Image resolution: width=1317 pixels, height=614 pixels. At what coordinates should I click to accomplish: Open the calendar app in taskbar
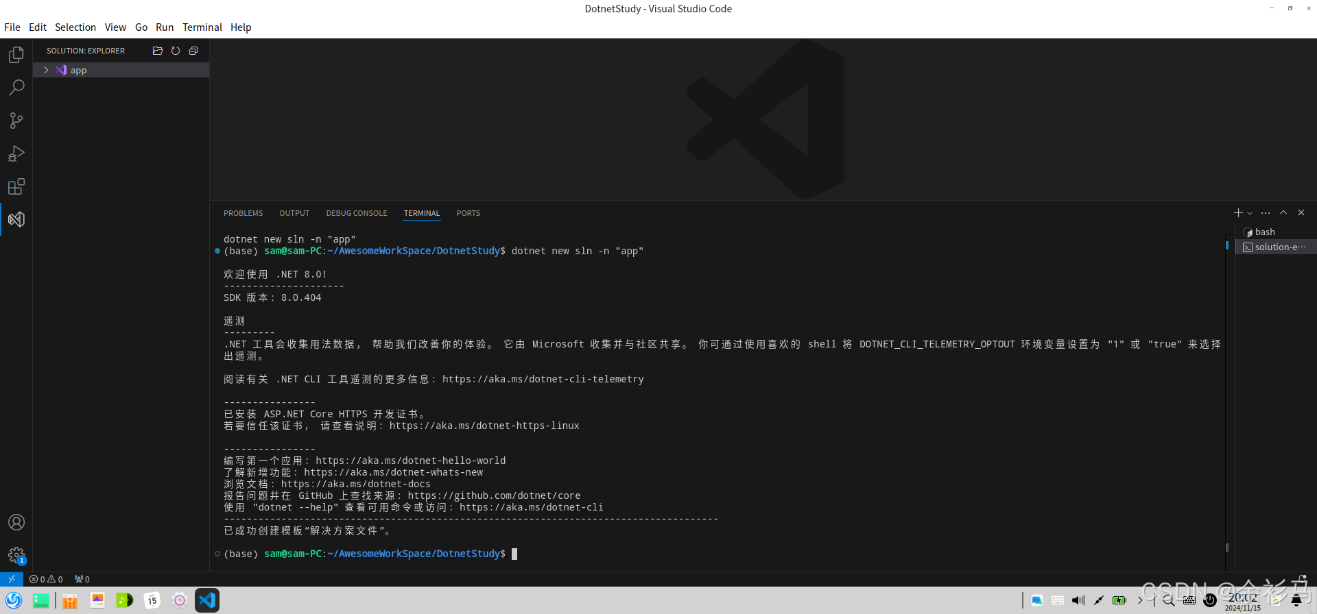coord(152,600)
